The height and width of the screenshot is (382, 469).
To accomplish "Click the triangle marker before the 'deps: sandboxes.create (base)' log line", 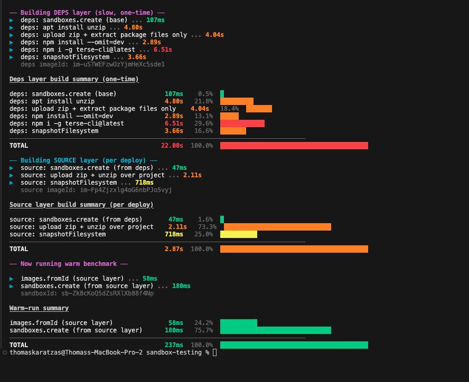I will pos(12,21).
